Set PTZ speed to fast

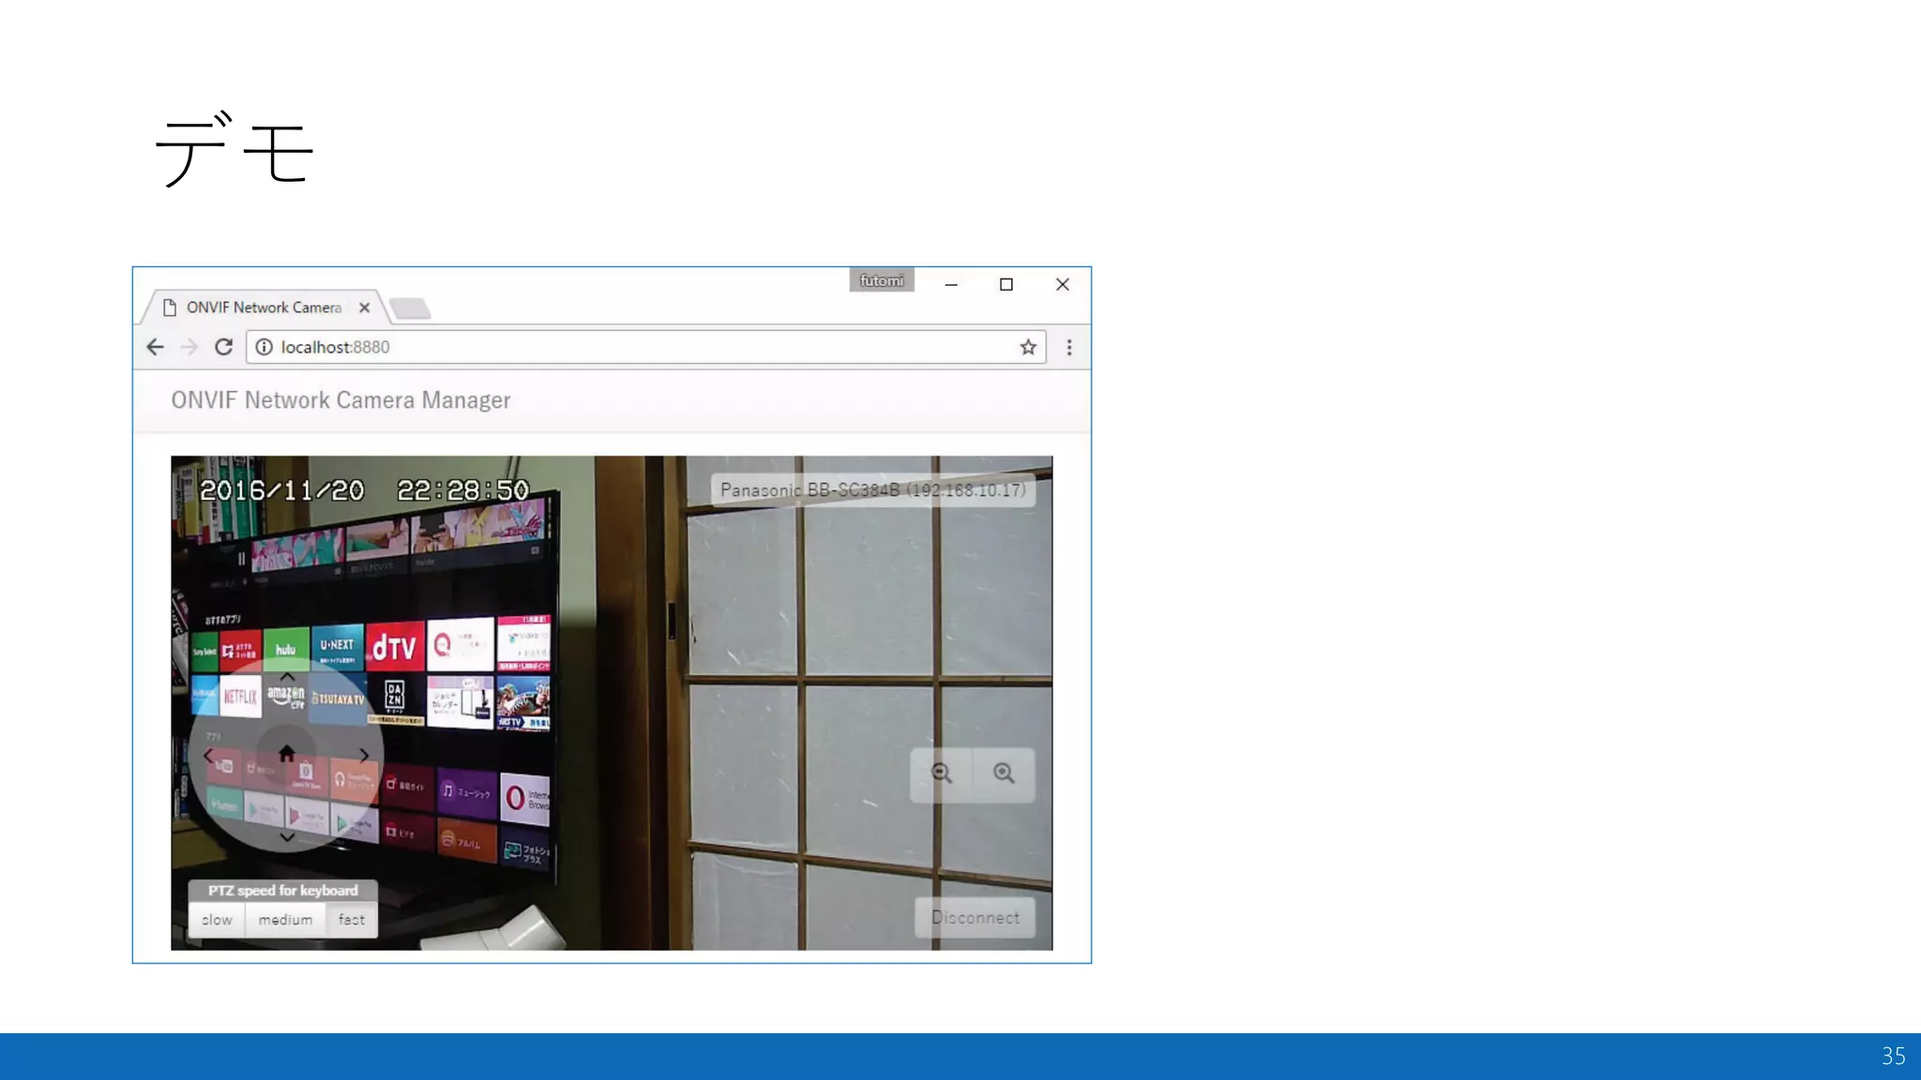(352, 920)
